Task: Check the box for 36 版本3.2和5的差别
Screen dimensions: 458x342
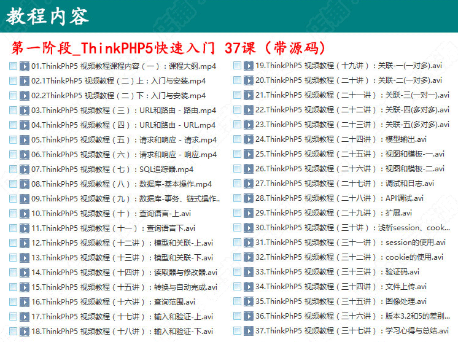Action: click(237, 316)
